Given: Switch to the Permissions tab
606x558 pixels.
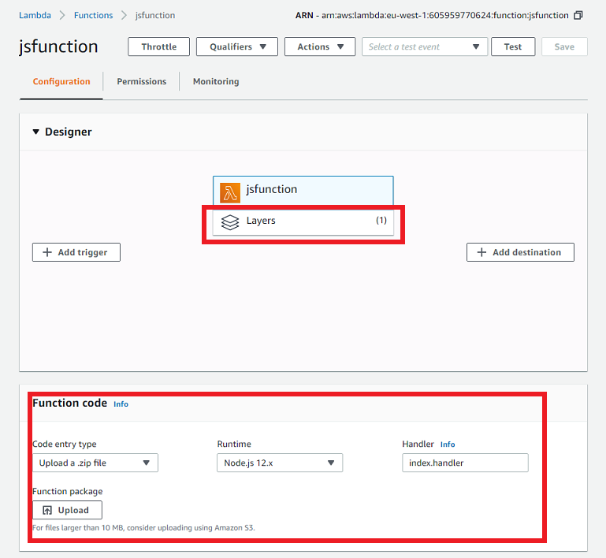Looking at the screenshot, I should (x=141, y=81).
